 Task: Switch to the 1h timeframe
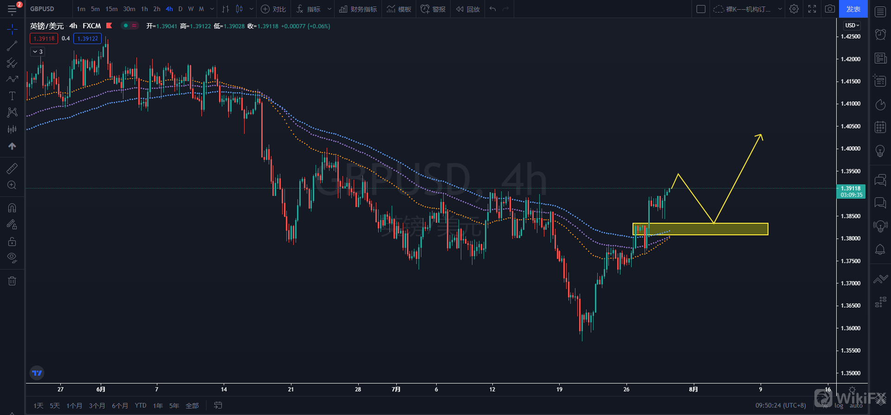144,9
